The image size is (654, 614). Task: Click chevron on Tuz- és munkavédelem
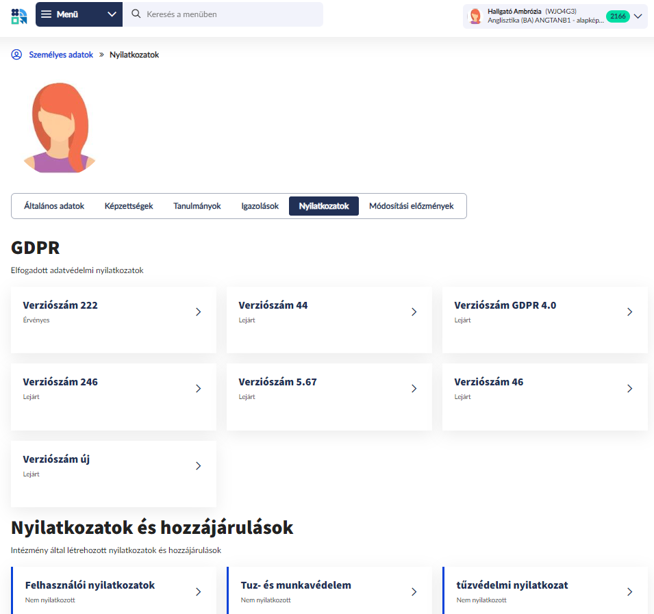[x=414, y=592]
